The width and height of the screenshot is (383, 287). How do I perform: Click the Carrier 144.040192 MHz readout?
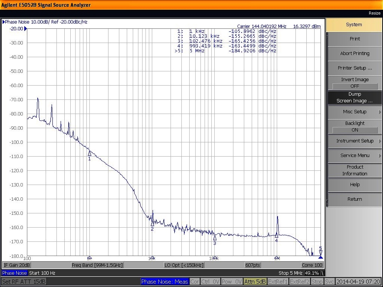tap(261, 27)
